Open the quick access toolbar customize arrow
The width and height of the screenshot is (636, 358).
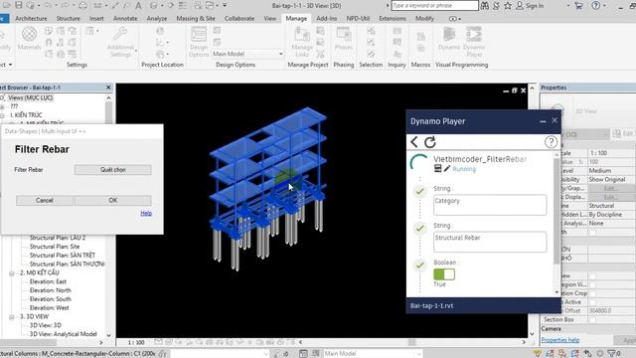tap(225, 6)
